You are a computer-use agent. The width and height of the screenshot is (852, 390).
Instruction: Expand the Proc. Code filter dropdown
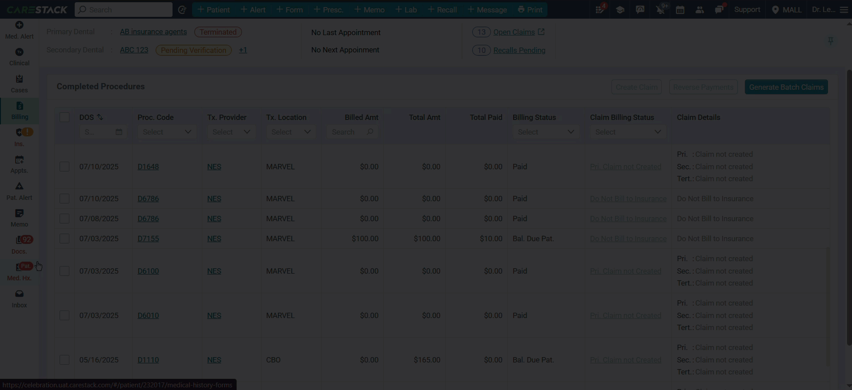pos(167,132)
